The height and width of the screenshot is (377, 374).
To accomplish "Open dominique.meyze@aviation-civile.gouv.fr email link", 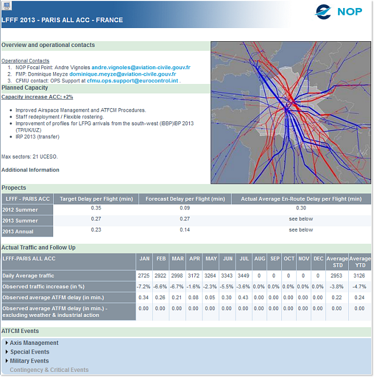I will (122, 74).
